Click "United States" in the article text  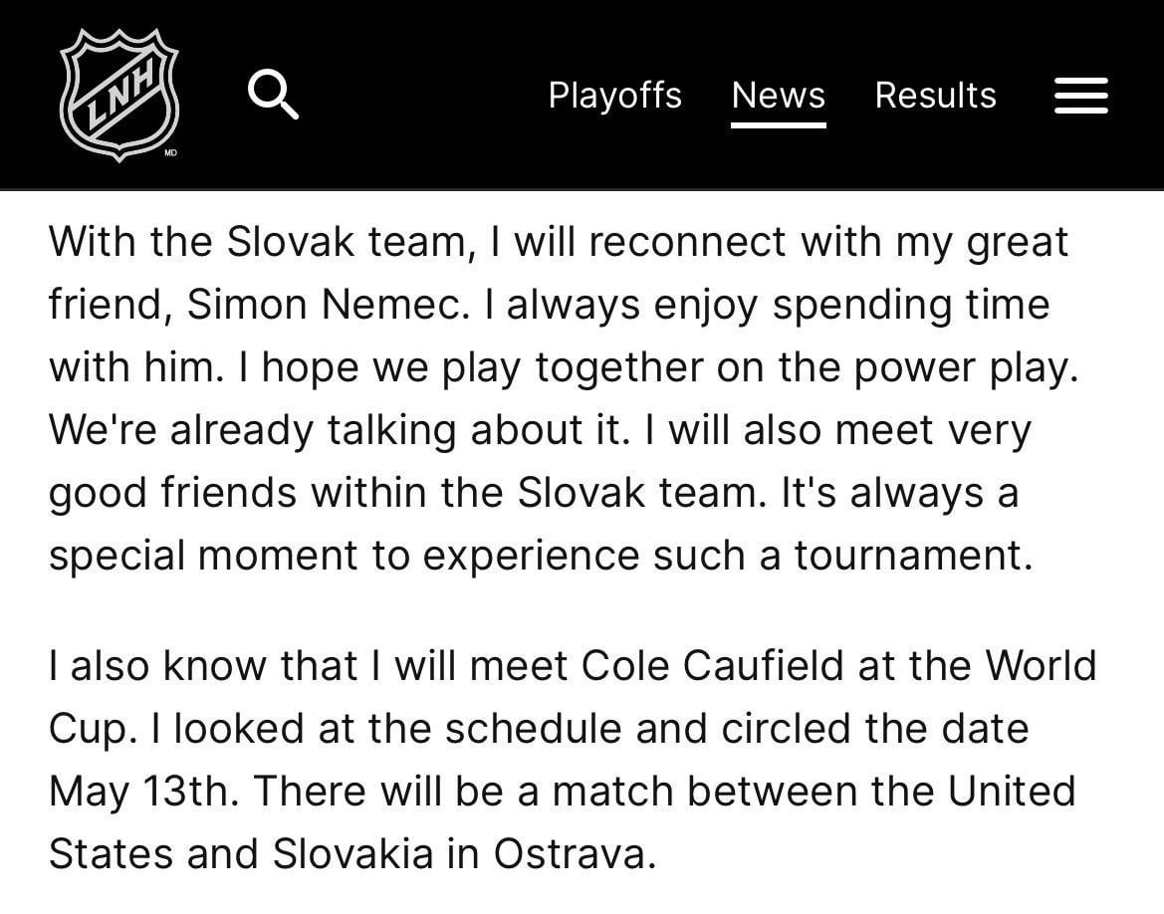(x=1012, y=792)
